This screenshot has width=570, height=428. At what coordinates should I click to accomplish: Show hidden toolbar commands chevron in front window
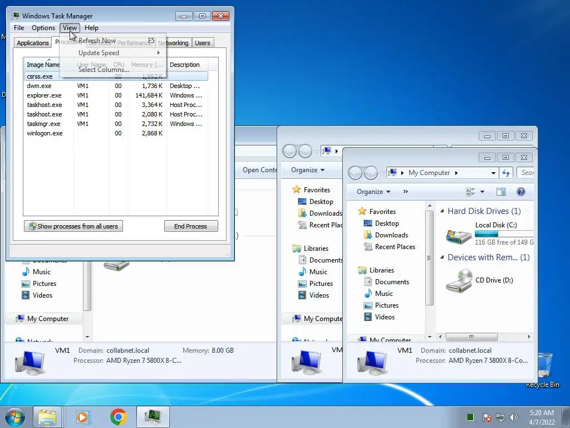tap(405, 192)
